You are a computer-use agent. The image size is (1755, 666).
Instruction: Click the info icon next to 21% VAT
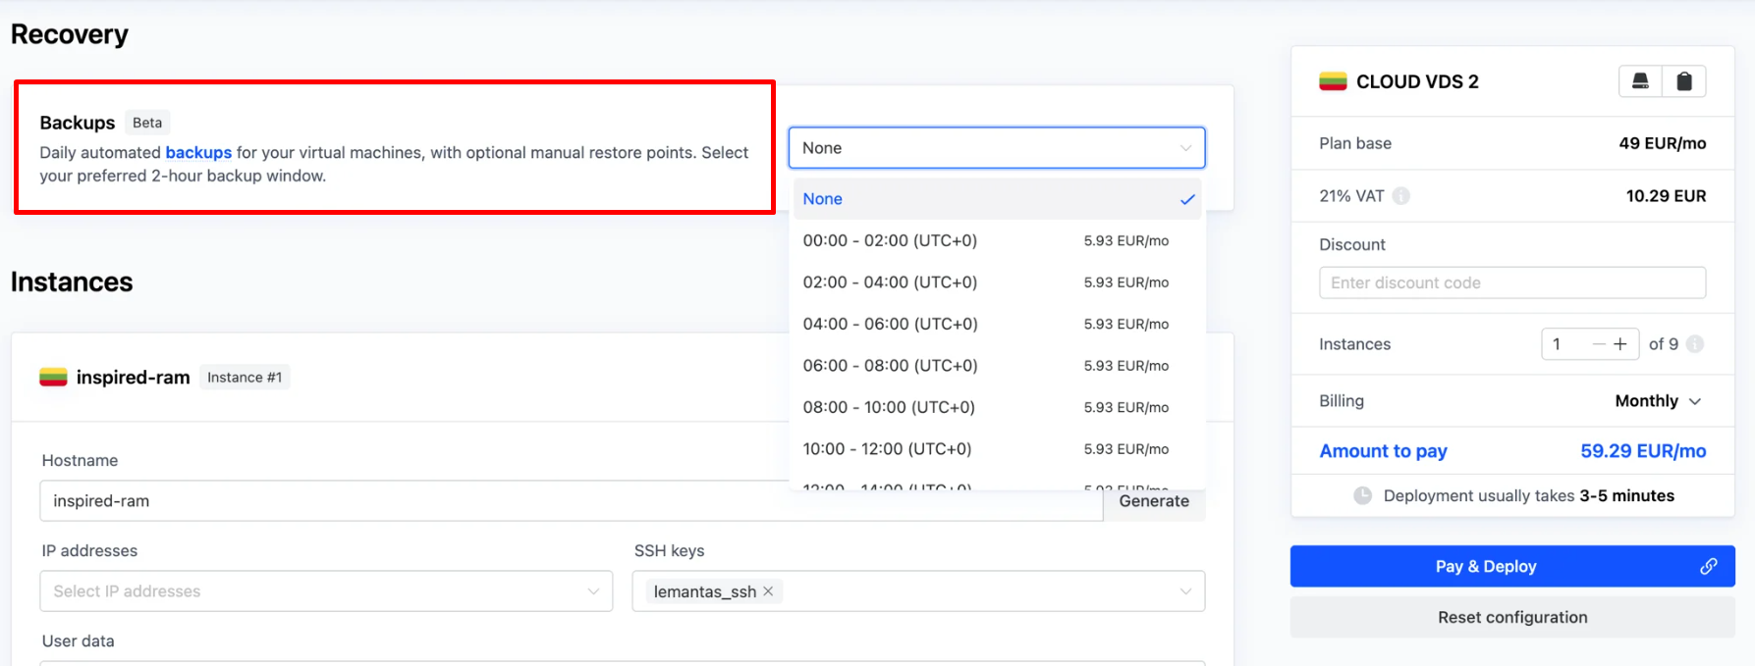pos(1401,196)
